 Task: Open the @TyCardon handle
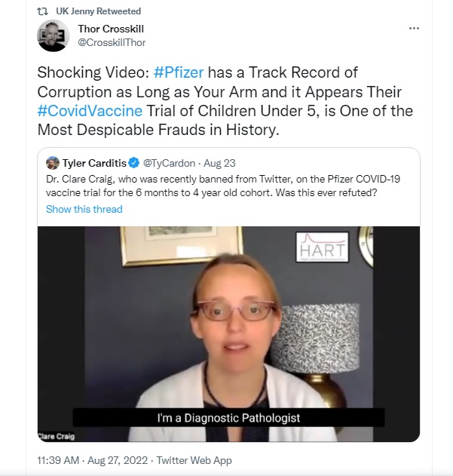[x=169, y=164]
